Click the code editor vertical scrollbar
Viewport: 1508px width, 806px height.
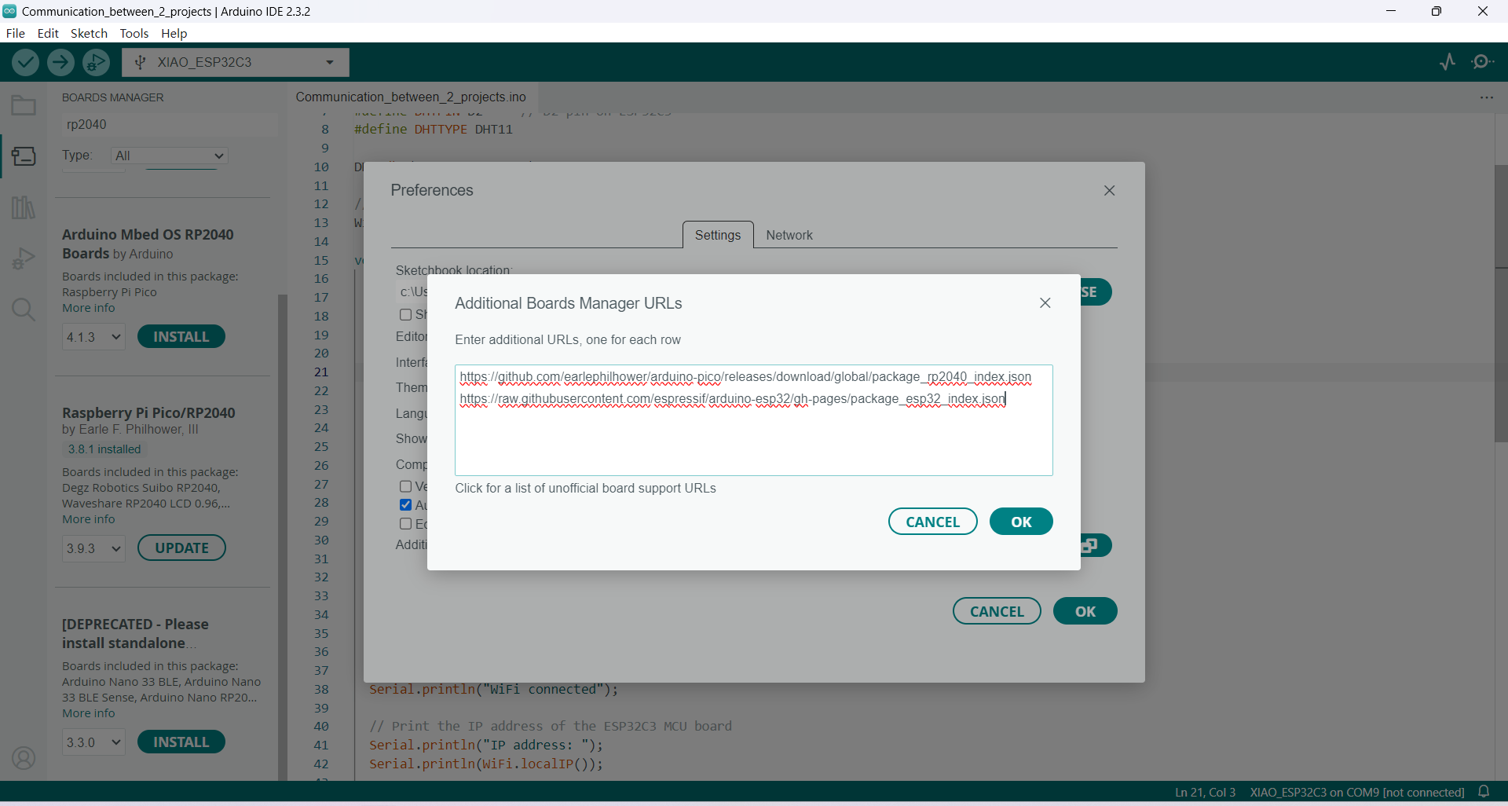(x=1501, y=302)
